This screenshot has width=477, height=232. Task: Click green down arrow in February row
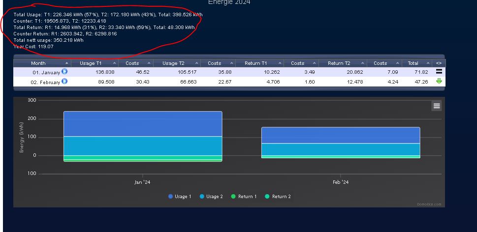[439, 81]
